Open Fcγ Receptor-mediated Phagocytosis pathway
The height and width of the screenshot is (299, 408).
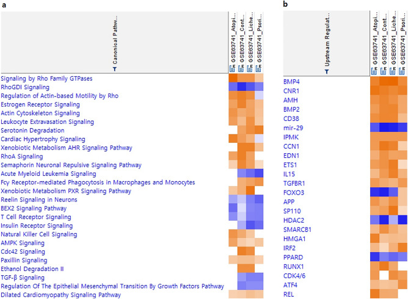[98, 182]
